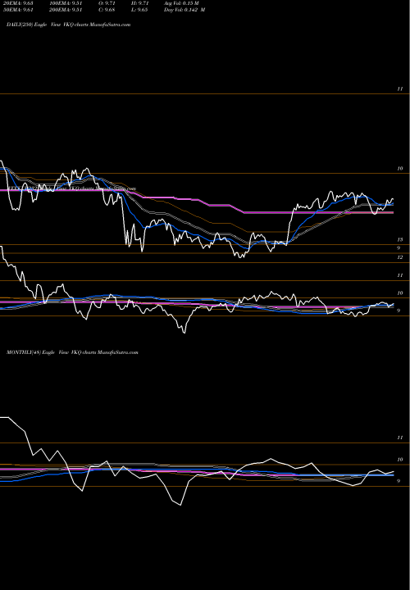Click the 200EMA: 9.51 value
This screenshot has height=590, width=410.
point(65,10)
